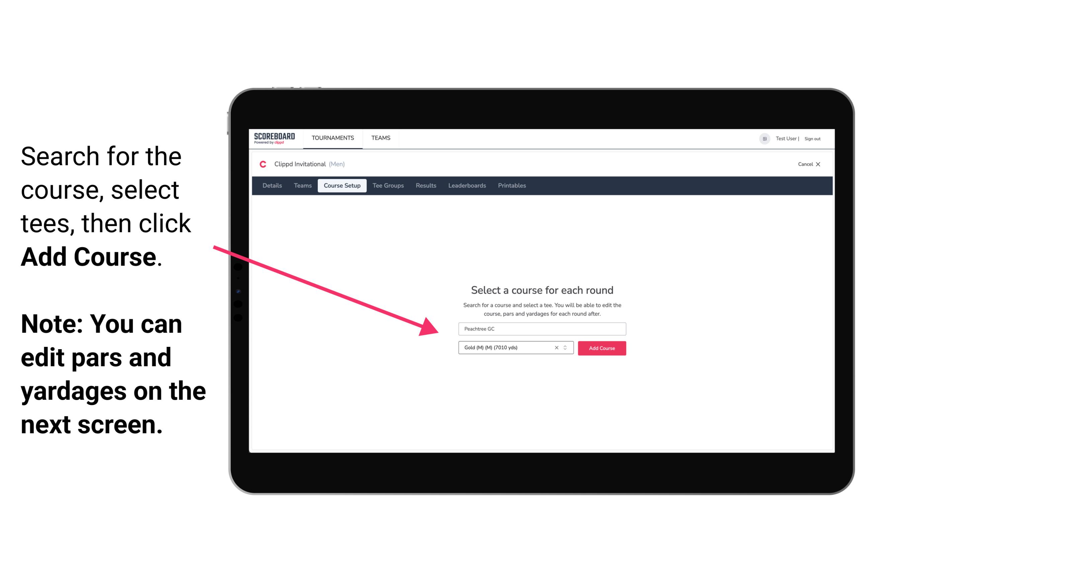This screenshot has height=582, width=1082.
Task: Select the Course Setup tab
Action: 342,186
